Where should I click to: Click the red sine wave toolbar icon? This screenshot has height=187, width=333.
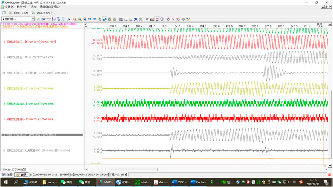tap(49, 19)
